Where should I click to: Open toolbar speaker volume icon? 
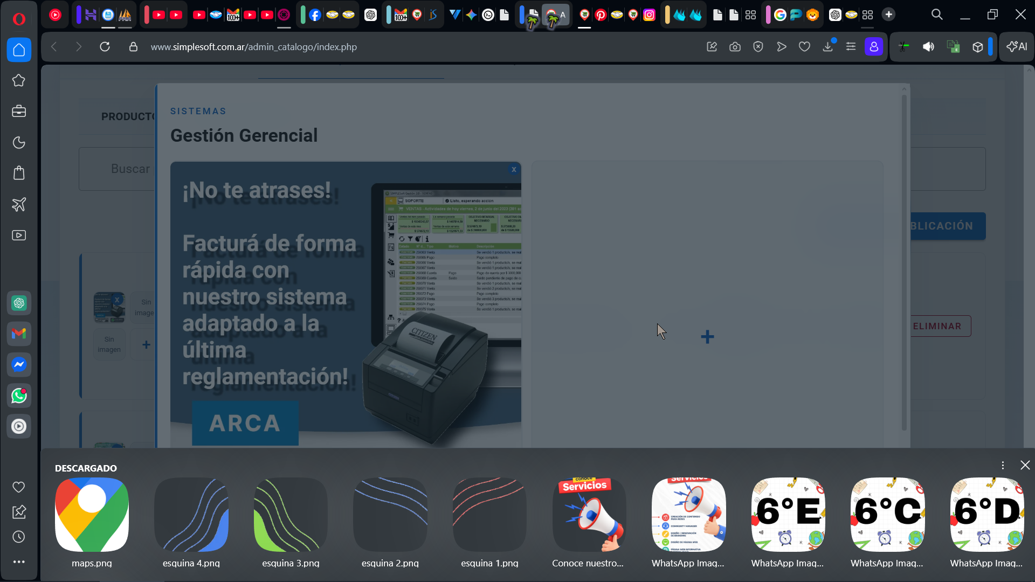tap(928, 47)
